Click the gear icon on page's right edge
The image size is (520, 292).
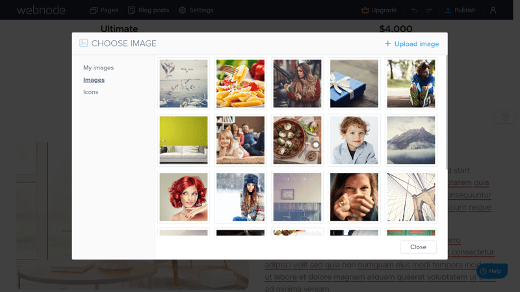pos(505,117)
